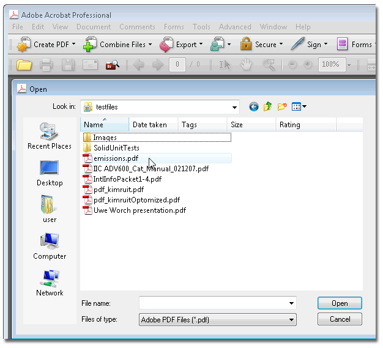Click the Start Meeting person icon
Screen dimensions: 383x348
click(x=217, y=44)
